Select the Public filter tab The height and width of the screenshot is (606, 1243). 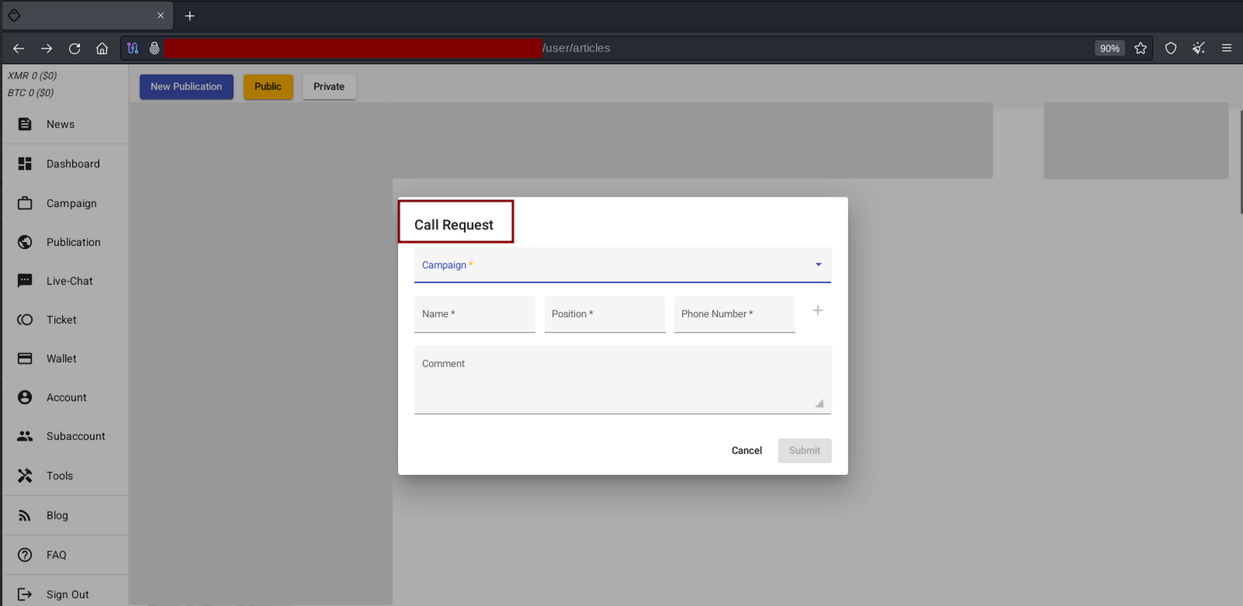click(268, 86)
